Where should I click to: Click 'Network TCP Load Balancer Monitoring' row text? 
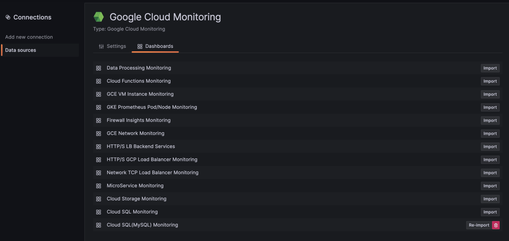coord(153,173)
